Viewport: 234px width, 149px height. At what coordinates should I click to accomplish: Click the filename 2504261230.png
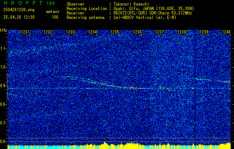[x=19, y=10]
